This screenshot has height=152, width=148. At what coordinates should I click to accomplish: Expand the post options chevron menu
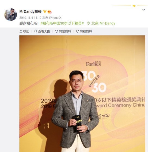click(144, 9)
